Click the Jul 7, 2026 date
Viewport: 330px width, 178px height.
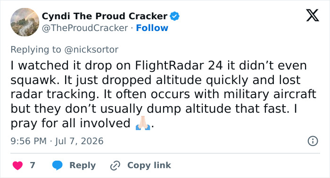coord(79,141)
